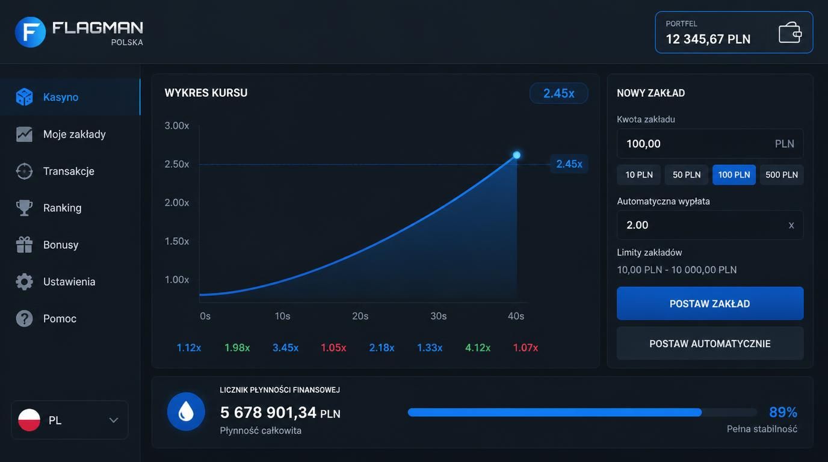
Task: Click the Kasyno dice icon
Action: (x=24, y=97)
